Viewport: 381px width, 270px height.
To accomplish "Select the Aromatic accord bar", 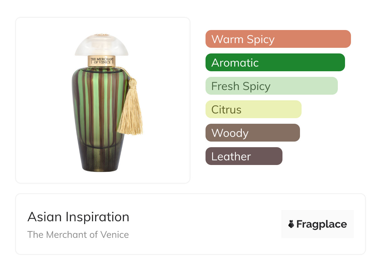I will click(275, 62).
